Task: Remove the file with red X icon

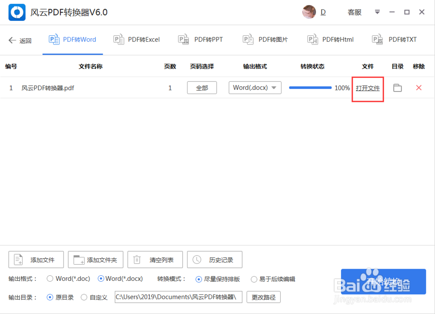Action: [x=419, y=88]
